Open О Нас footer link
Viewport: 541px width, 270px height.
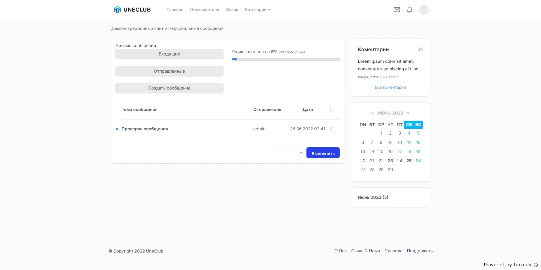click(341, 251)
